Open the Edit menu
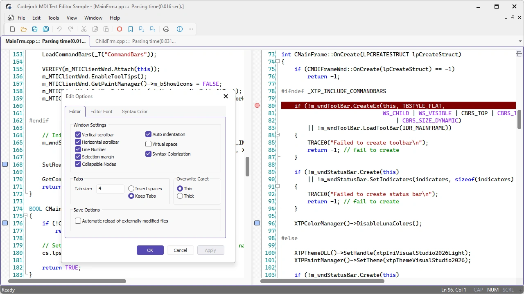 tap(36, 18)
